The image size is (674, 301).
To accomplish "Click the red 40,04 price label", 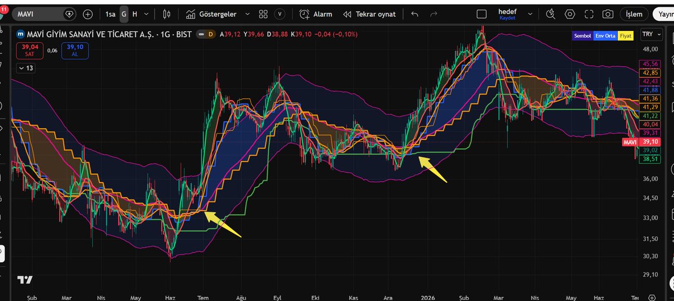I will [x=650, y=124].
